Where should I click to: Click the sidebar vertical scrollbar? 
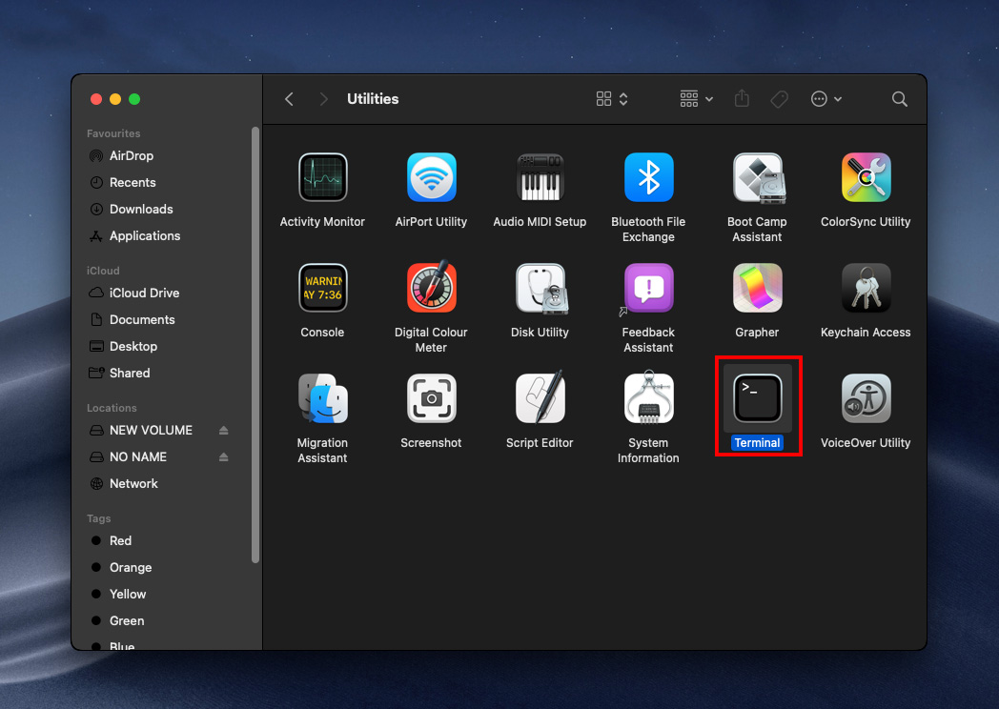[255, 345]
